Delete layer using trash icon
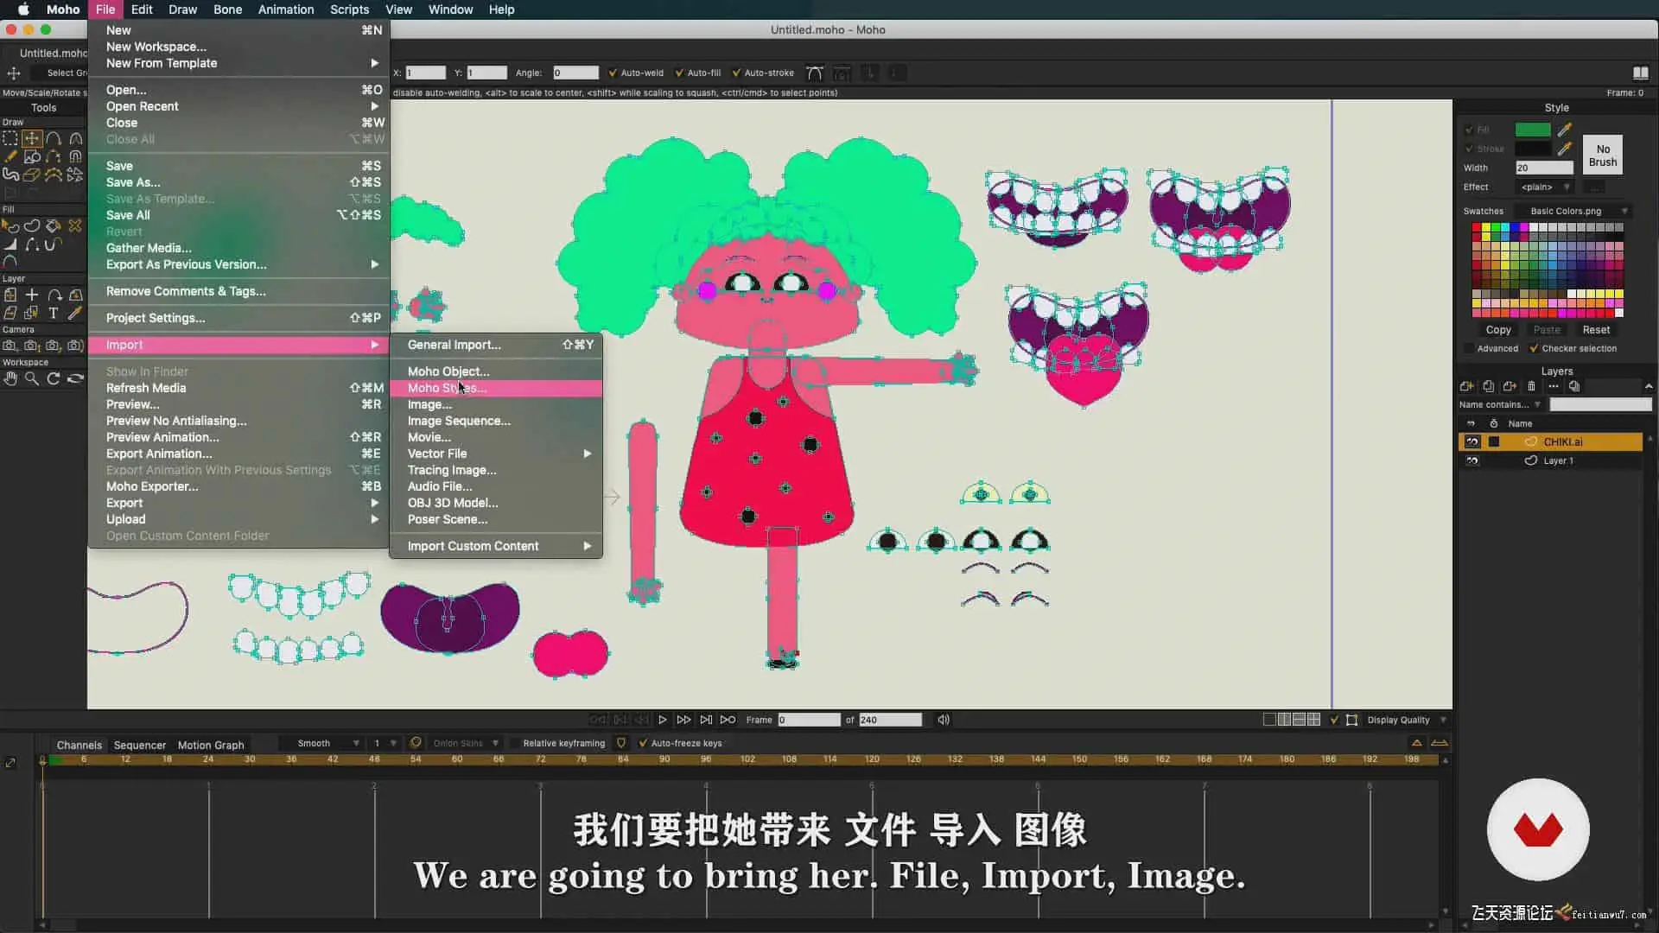Image resolution: width=1659 pixels, height=933 pixels. [x=1531, y=386]
